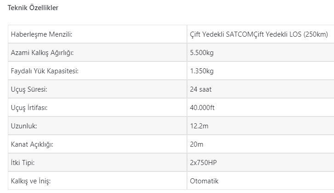
Task: Select the '24 saat' value
Action: (201, 89)
